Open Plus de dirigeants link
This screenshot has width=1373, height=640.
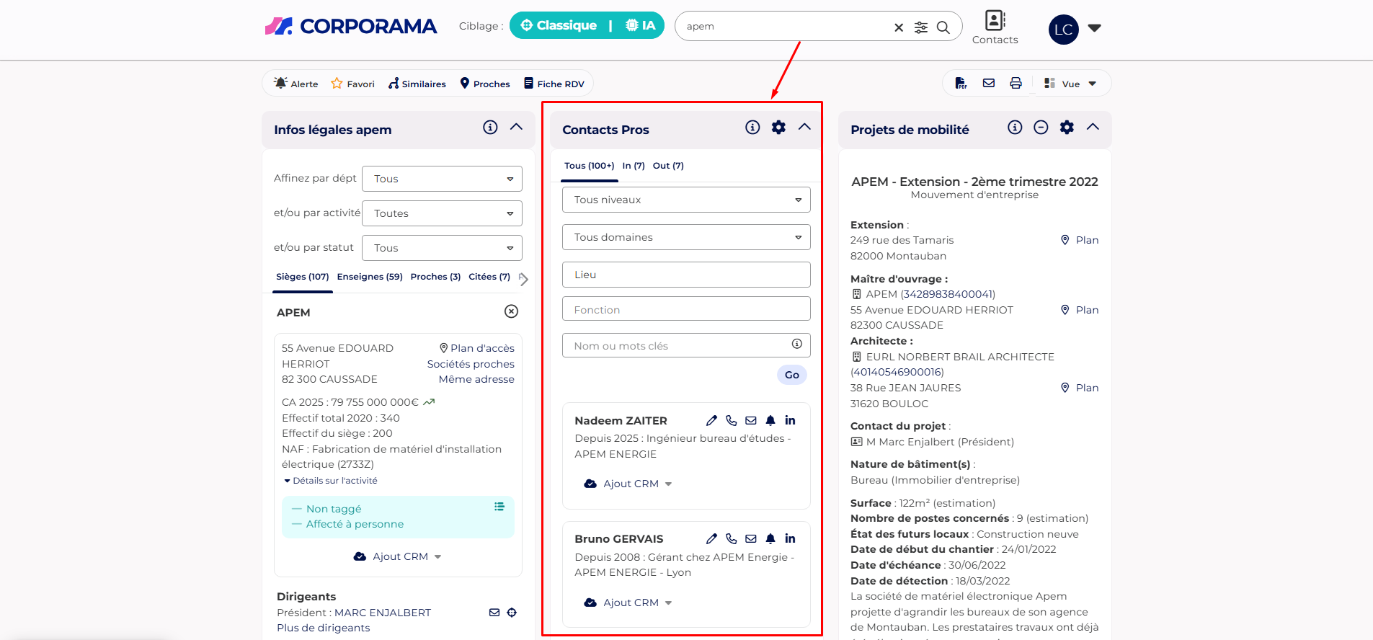[x=323, y=628]
